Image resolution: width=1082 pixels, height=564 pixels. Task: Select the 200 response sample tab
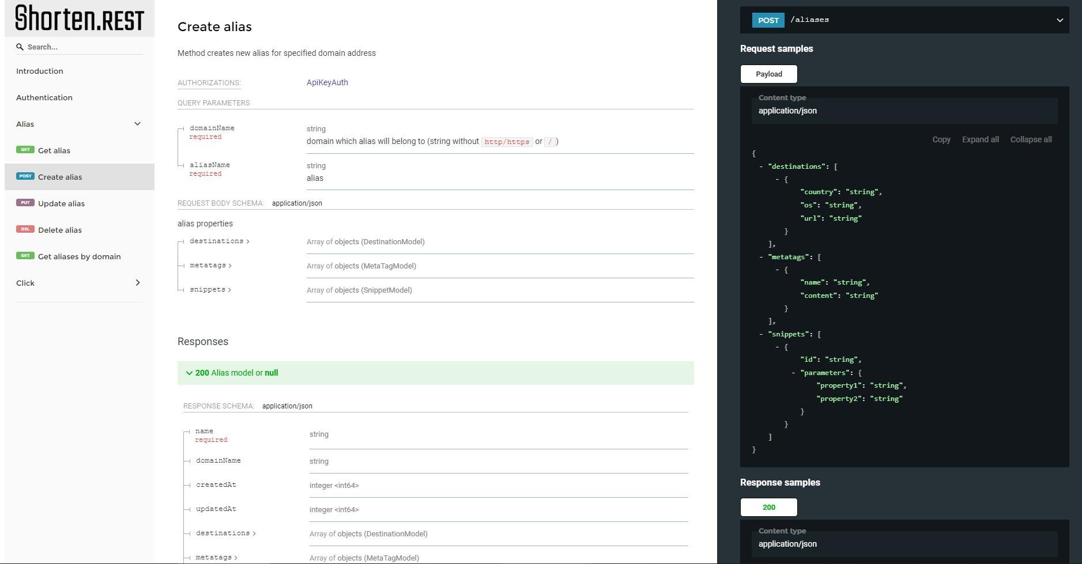pos(768,507)
